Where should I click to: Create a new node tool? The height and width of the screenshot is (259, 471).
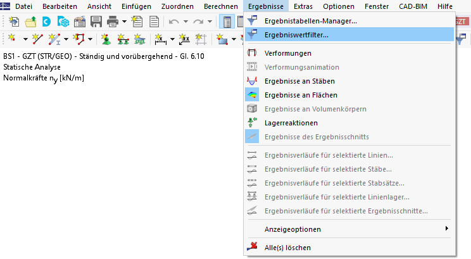point(12,39)
